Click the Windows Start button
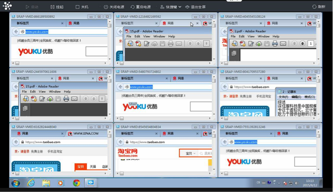Screen dimensions: 333x192 pos(16,183)
